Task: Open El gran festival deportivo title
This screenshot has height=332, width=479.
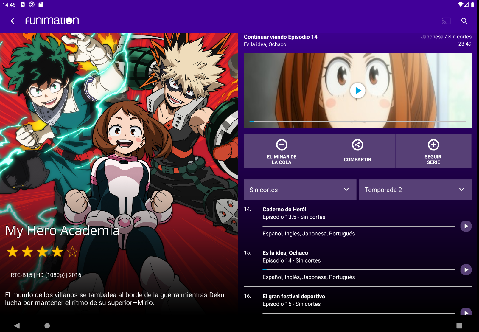Action: point(294,296)
